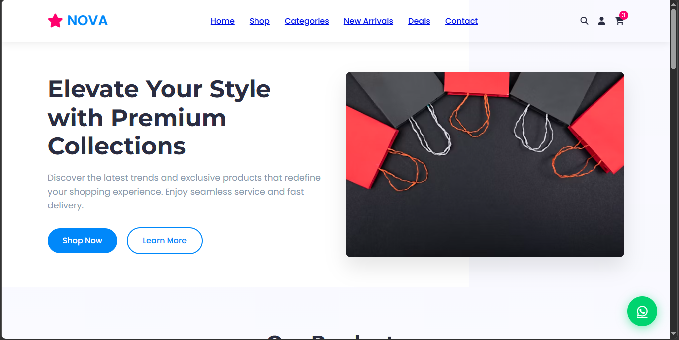
Task: Click the scrollbar up arrow
Action: point(674,4)
